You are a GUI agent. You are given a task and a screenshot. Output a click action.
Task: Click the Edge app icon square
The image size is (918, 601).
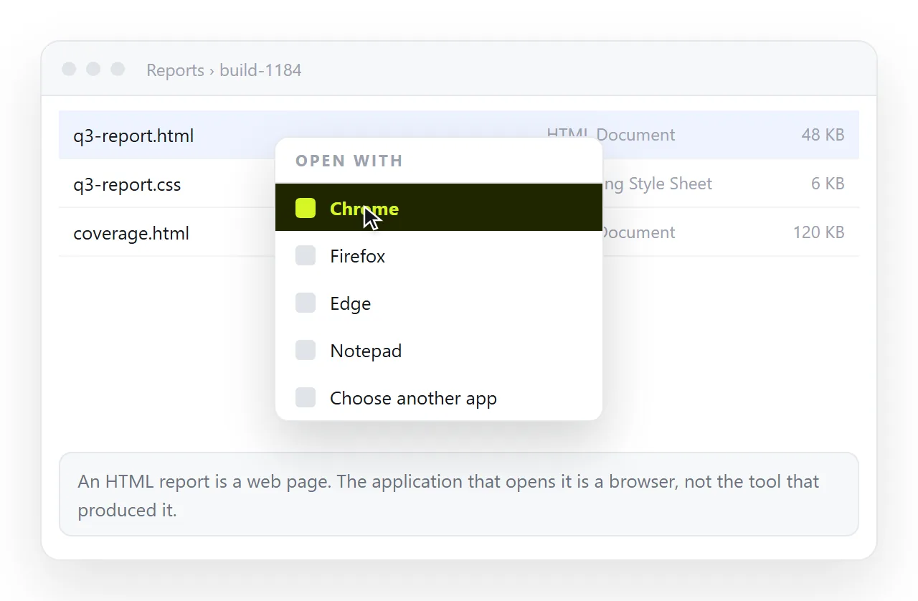(x=306, y=303)
